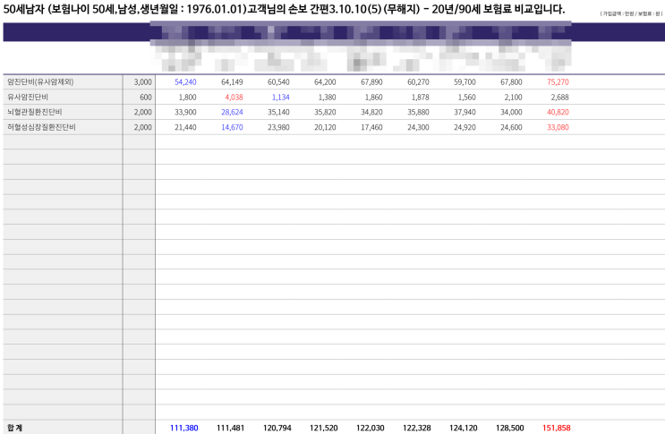
Task: Click the 34,000 value
Action: [511, 113]
